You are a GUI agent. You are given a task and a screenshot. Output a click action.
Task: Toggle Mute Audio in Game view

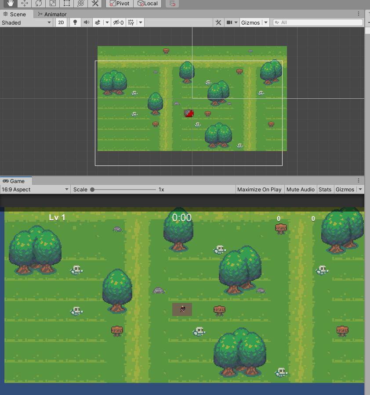pyautogui.click(x=301, y=190)
